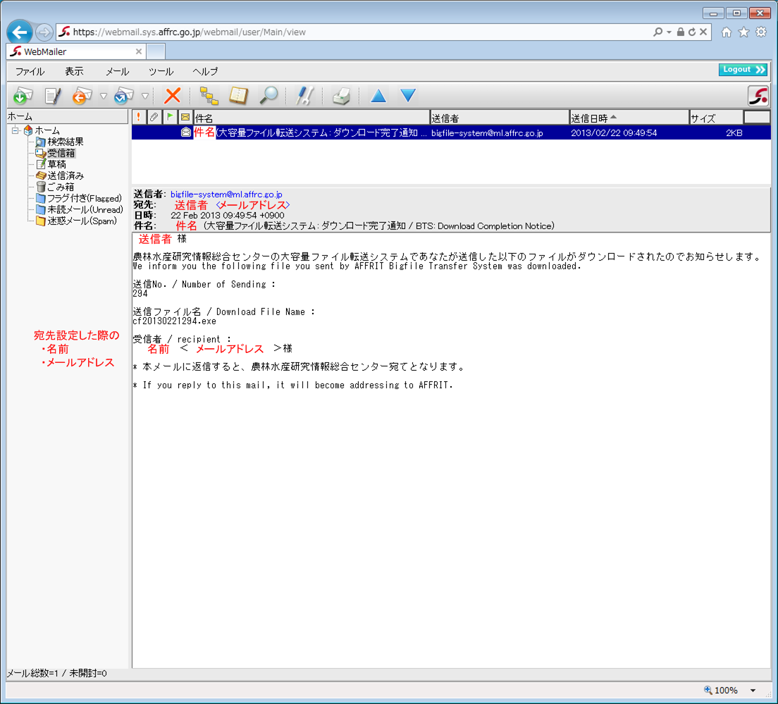The image size is (778, 704).
Task: Go to previous message with up arrow
Action: click(x=378, y=96)
